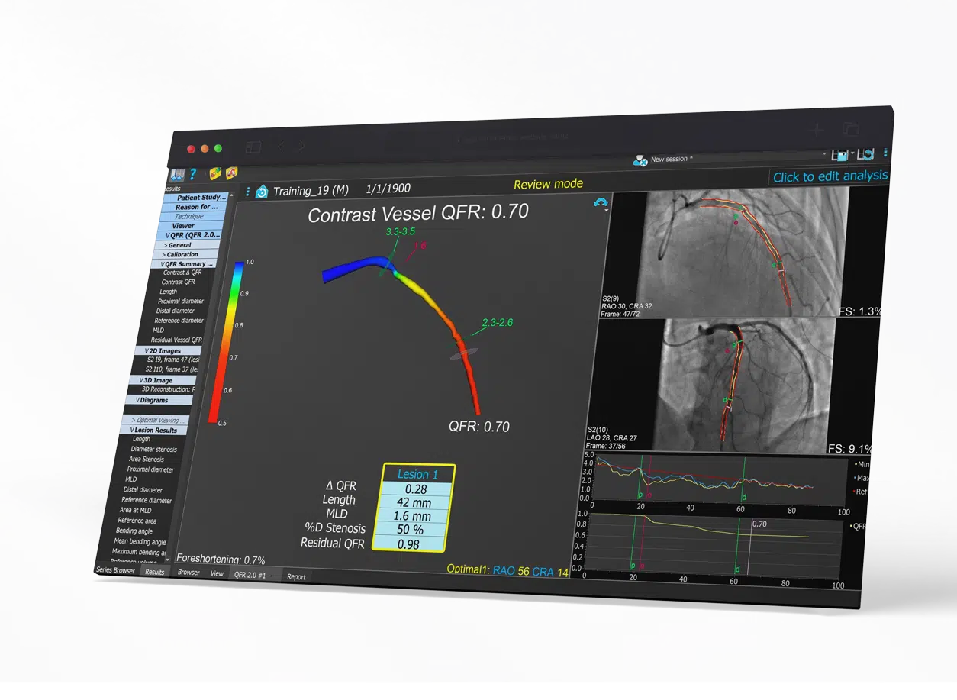Viewport: 957px width, 700px height.
Task: Click the blue home icon before Training_19
Action: [x=262, y=192]
